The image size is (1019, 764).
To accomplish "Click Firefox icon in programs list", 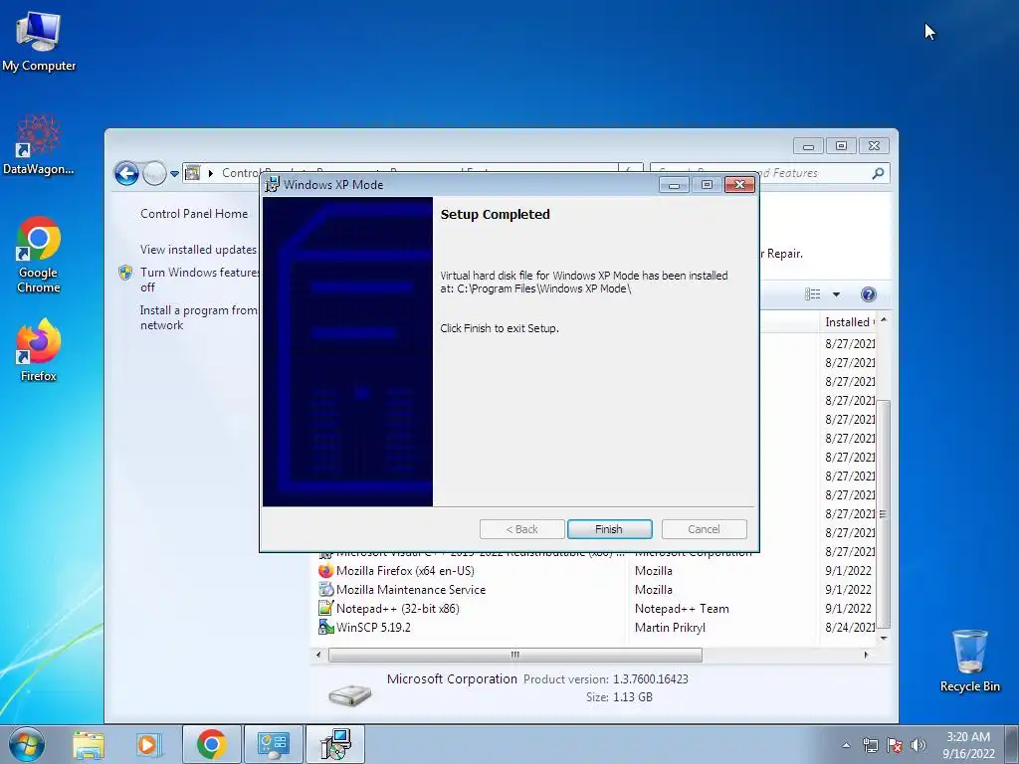I will point(325,570).
